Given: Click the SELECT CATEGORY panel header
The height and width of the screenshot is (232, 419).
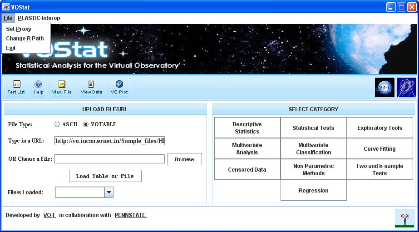Looking at the screenshot, I should [x=313, y=109].
